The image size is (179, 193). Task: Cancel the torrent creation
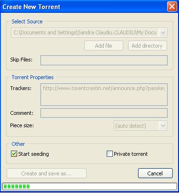coord(155,173)
